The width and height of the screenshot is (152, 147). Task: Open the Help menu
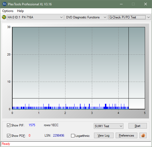click(x=20, y=11)
